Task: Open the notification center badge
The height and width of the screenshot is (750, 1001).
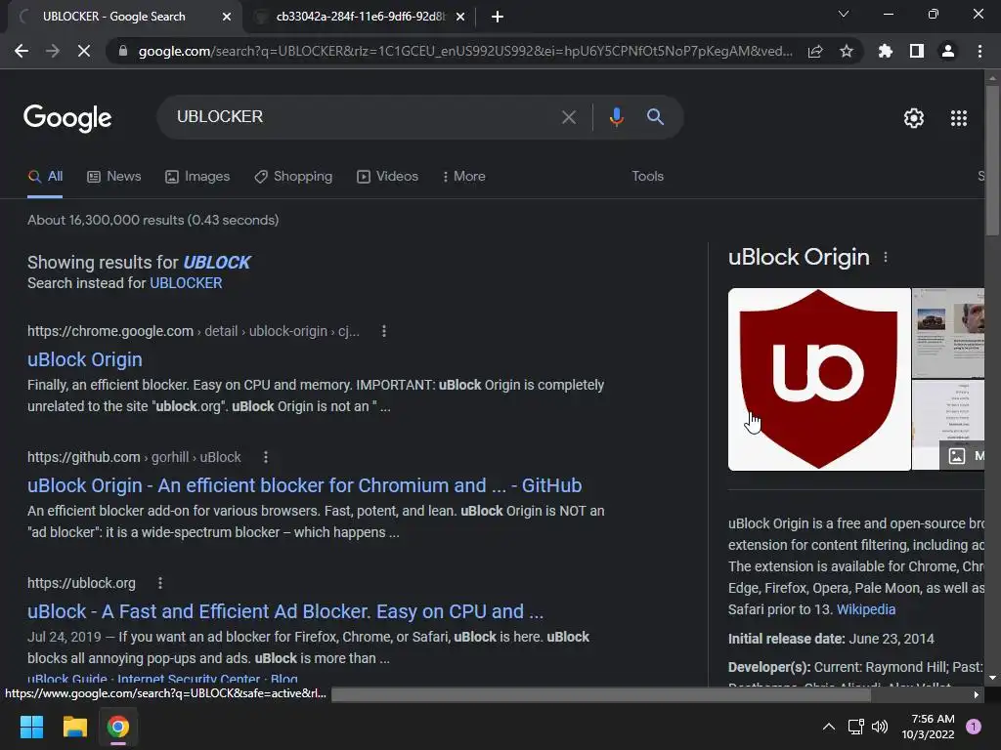Action: pyautogui.click(x=974, y=727)
